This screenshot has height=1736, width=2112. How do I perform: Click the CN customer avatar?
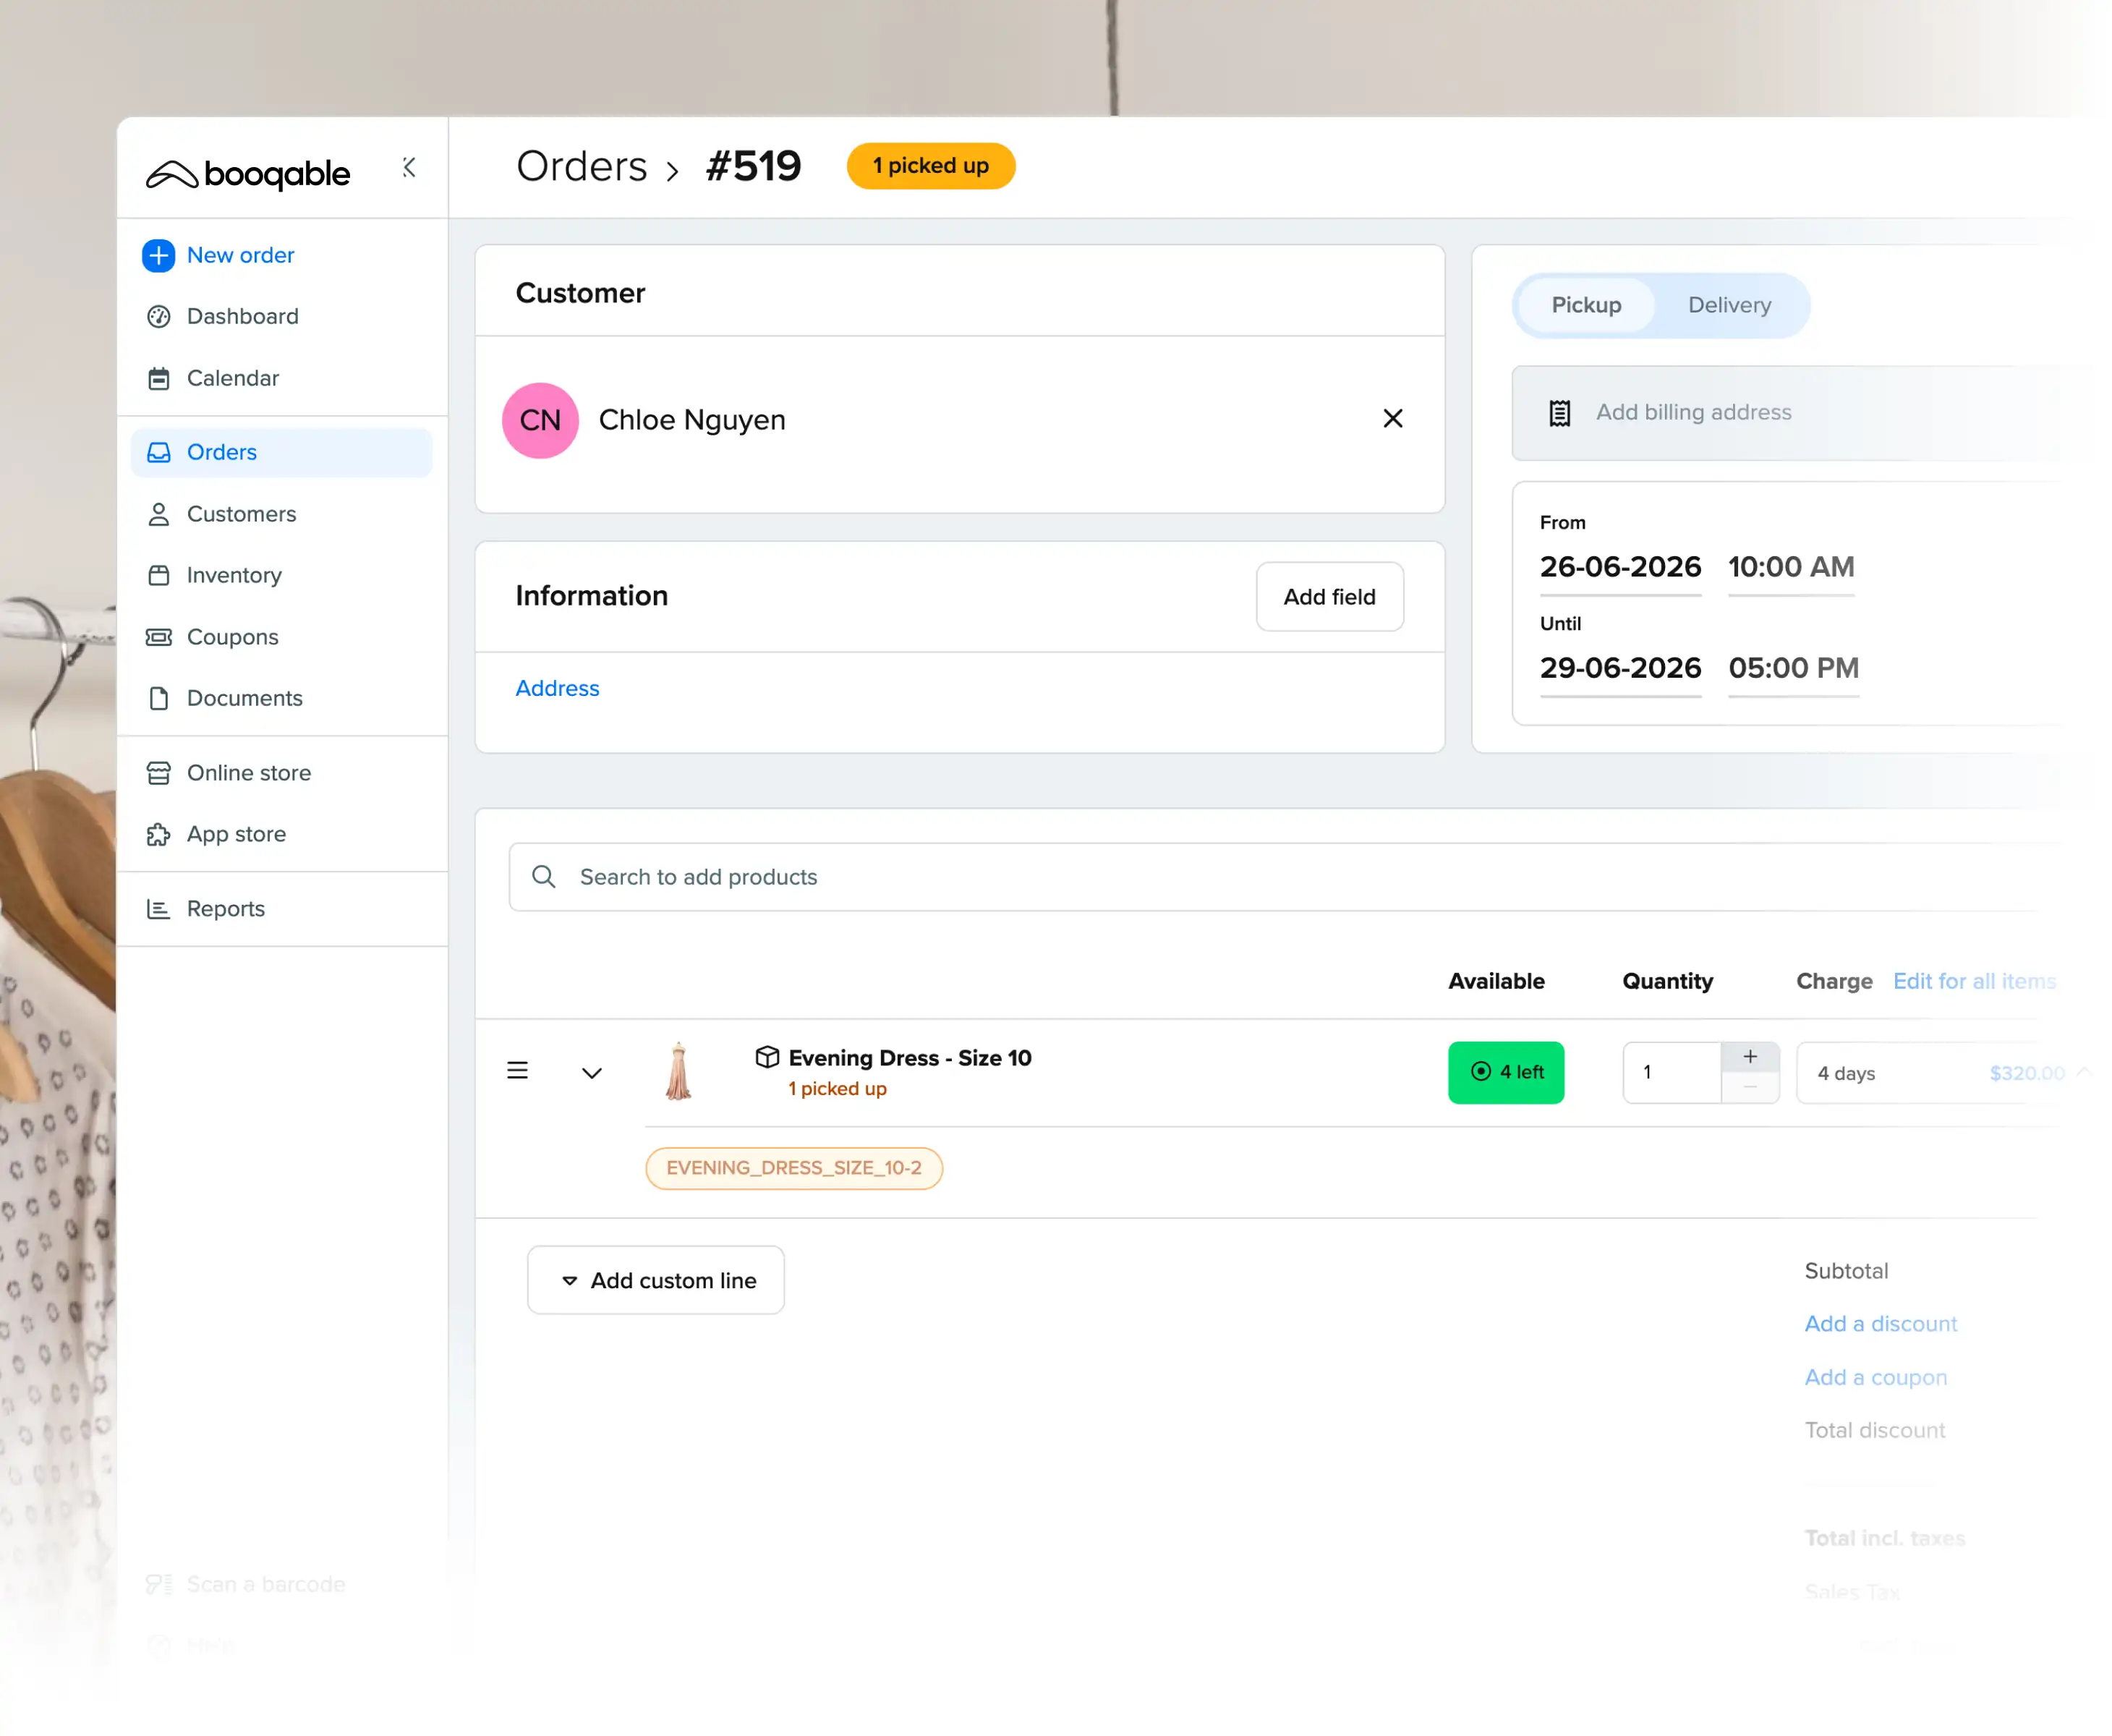tap(540, 420)
